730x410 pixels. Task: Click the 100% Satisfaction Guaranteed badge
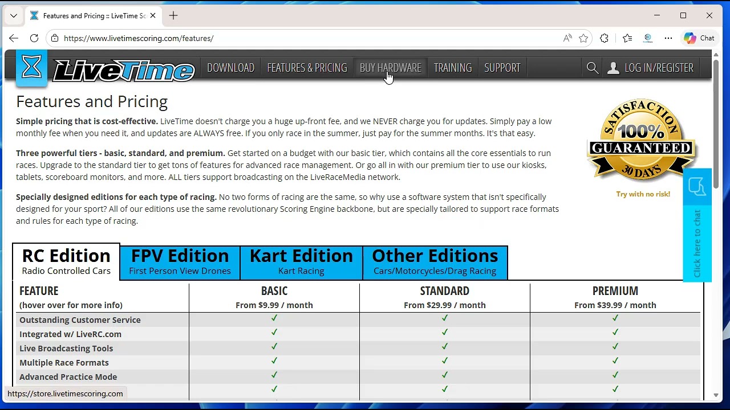coord(642,140)
